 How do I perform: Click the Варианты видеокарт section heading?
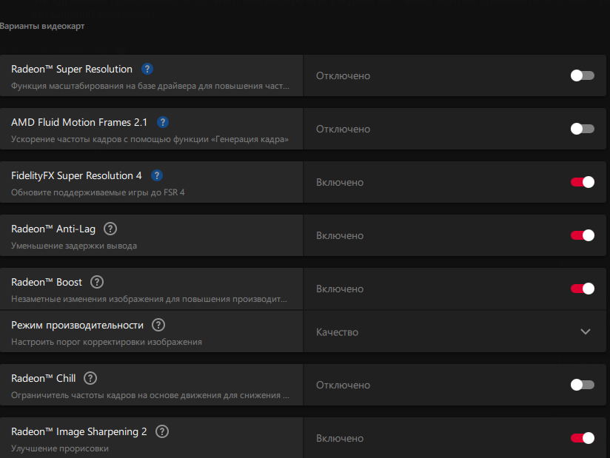click(43, 27)
